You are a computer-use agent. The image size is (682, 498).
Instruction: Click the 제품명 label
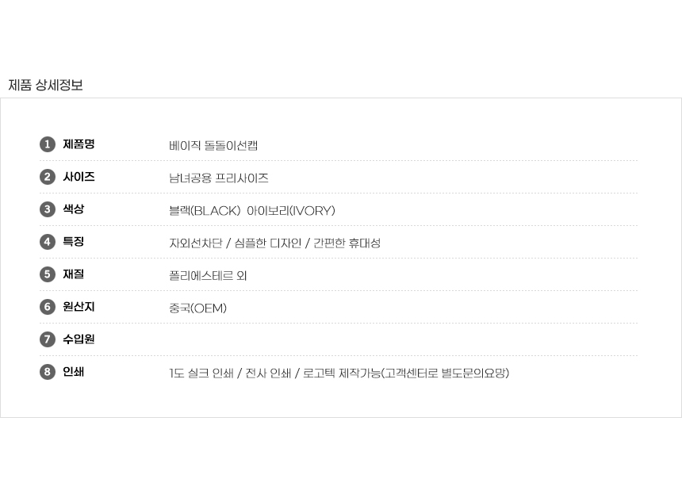click(x=79, y=144)
